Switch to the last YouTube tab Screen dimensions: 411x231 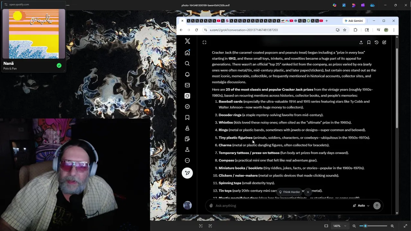point(321,21)
